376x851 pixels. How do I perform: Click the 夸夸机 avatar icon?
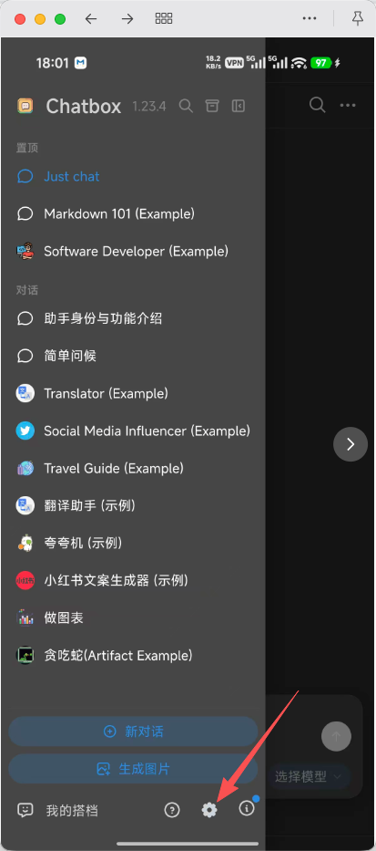pos(25,543)
